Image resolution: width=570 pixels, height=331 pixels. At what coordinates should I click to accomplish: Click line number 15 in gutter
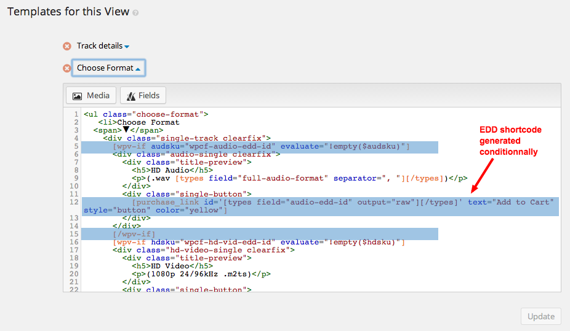(74, 234)
